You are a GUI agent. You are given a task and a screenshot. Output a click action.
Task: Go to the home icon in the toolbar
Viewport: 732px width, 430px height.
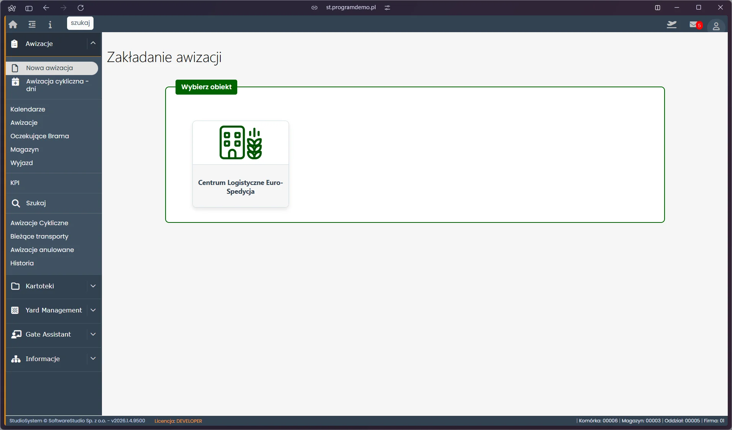coord(13,25)
